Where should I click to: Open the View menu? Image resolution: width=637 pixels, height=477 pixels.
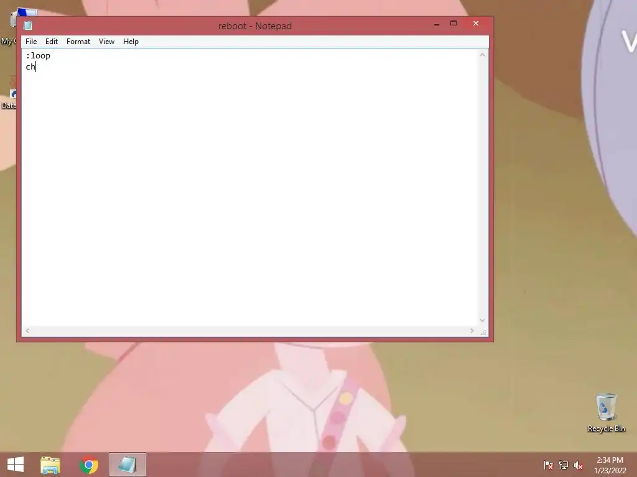pyautogui.click(x=106, y=42)
